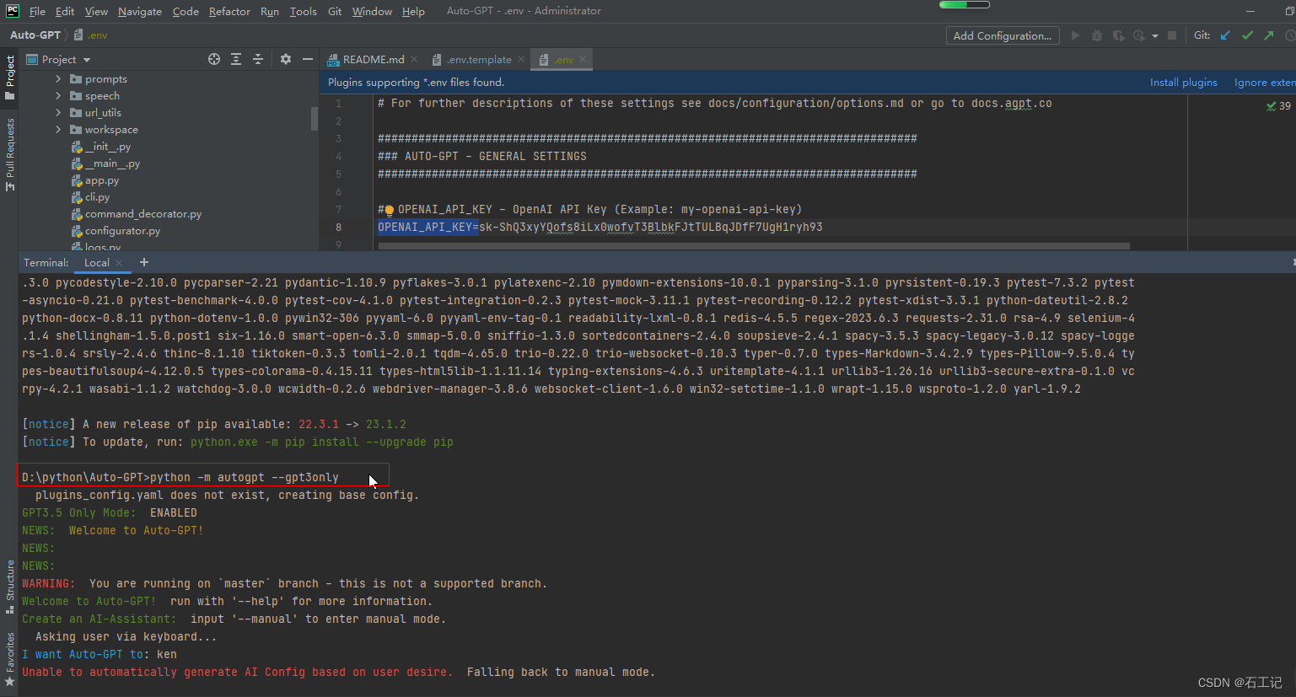Click Ignore extension link
Screen dimensions: 1296x697
coord(1265,82)
